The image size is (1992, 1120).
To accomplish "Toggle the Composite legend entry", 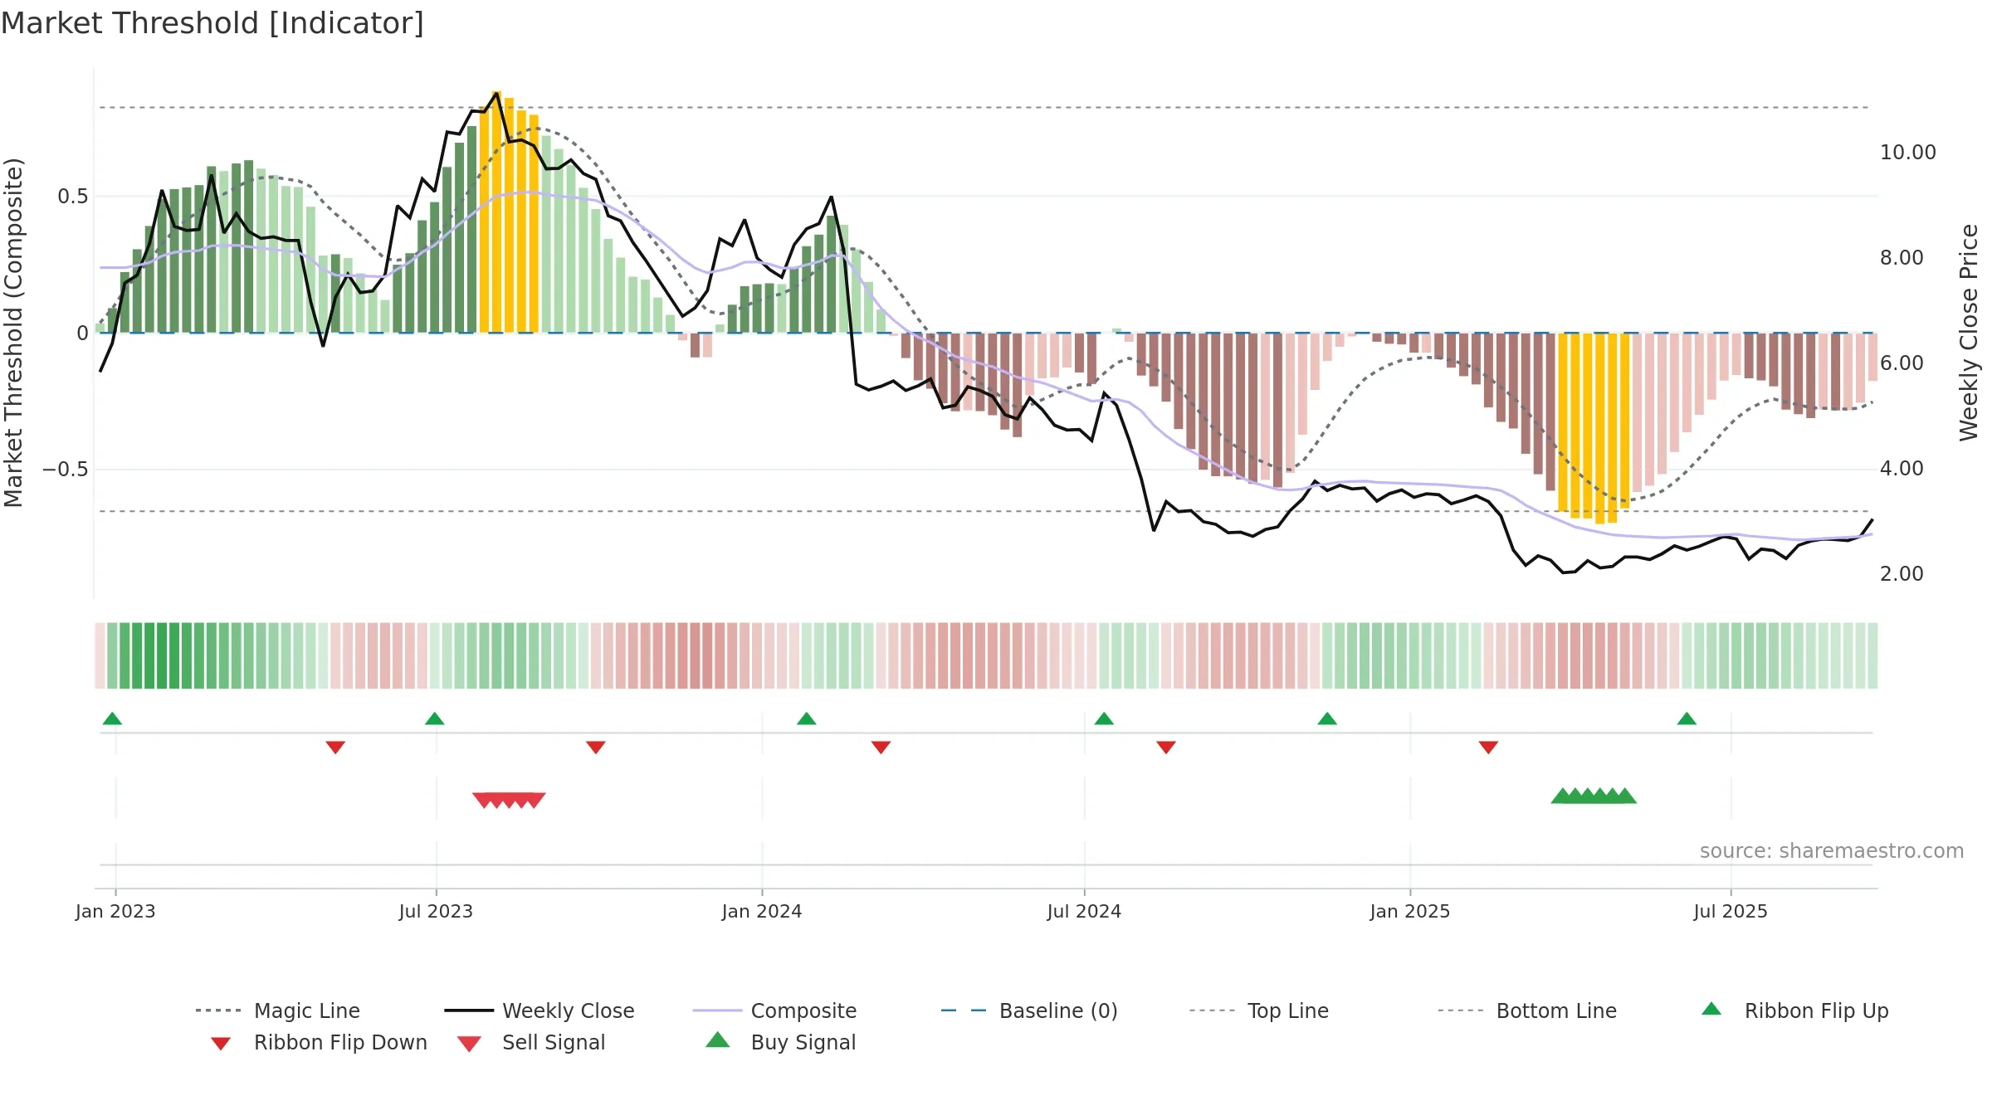I will point(774,1010).
